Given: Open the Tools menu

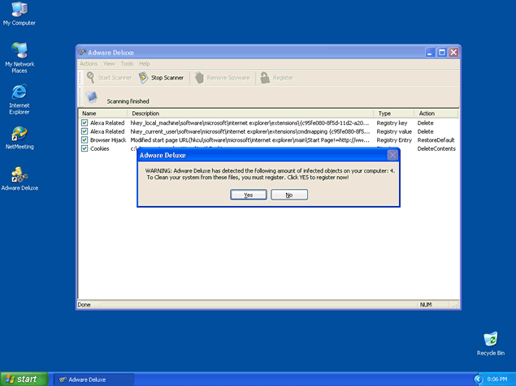Looking at the screenshot, I should click(x=127, y=63).
